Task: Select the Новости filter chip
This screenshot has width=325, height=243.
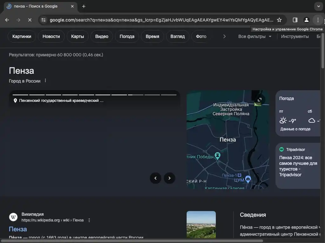Action: (51, 36)
